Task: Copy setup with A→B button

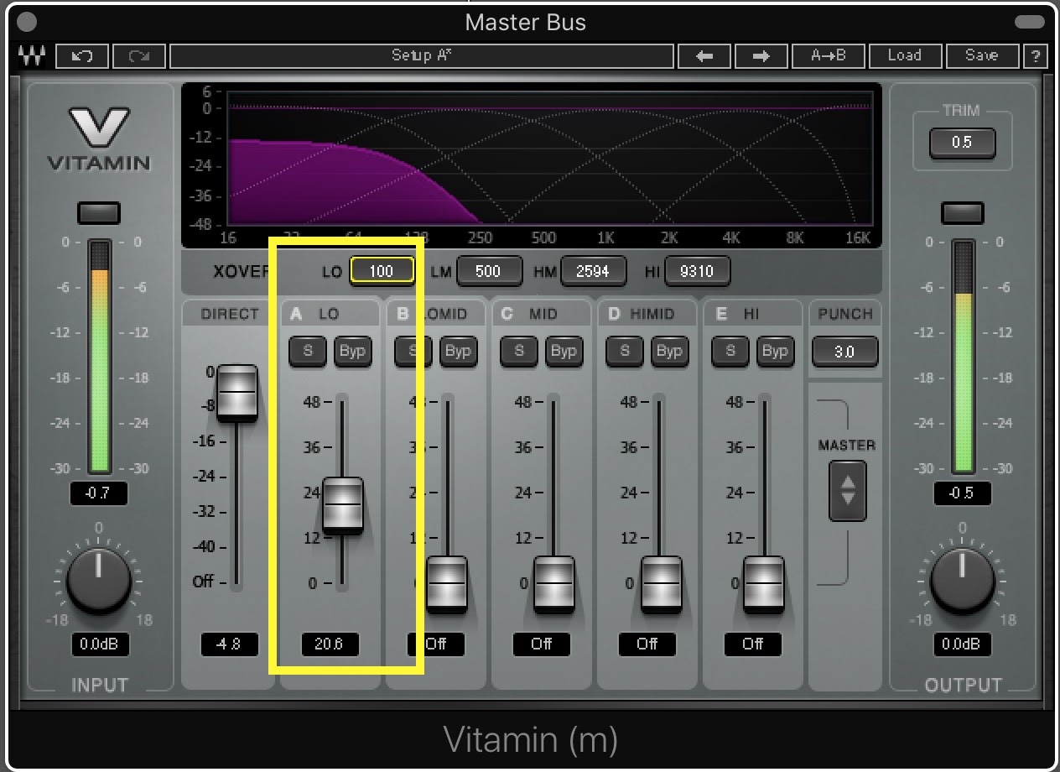Action: (x=828, y=56)
